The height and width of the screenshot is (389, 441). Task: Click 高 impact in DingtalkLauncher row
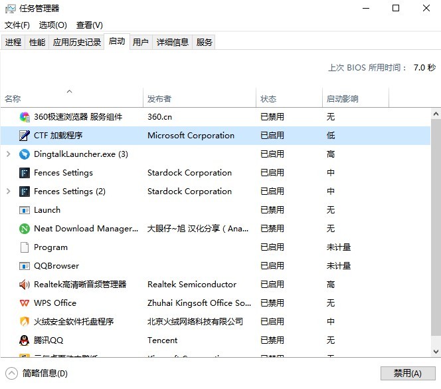click(331, 154)
